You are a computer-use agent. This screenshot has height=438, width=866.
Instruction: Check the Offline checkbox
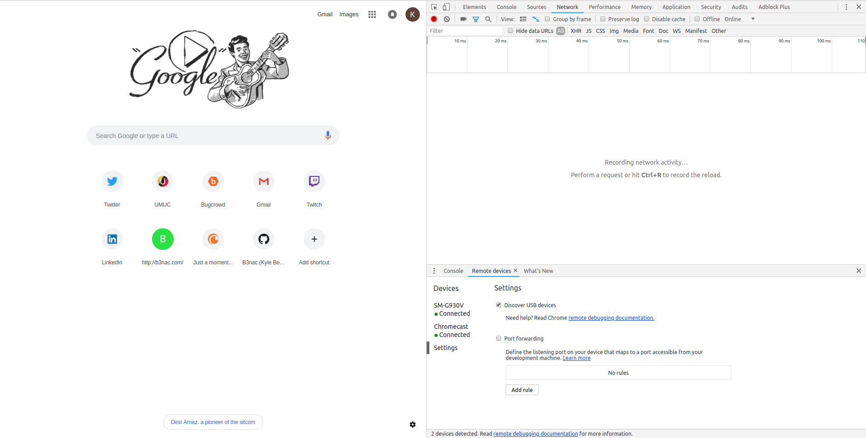point(697,19)
